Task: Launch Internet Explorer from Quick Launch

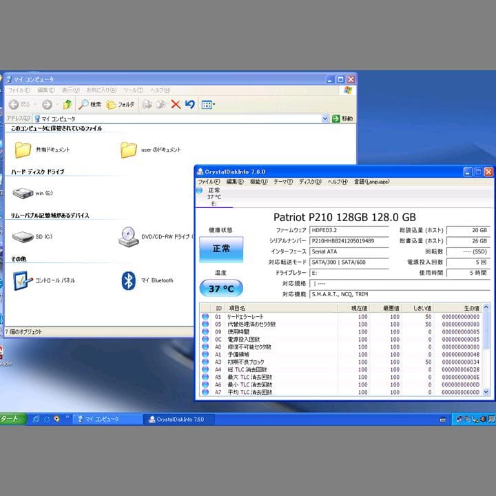Action: [x=36, y=419]
